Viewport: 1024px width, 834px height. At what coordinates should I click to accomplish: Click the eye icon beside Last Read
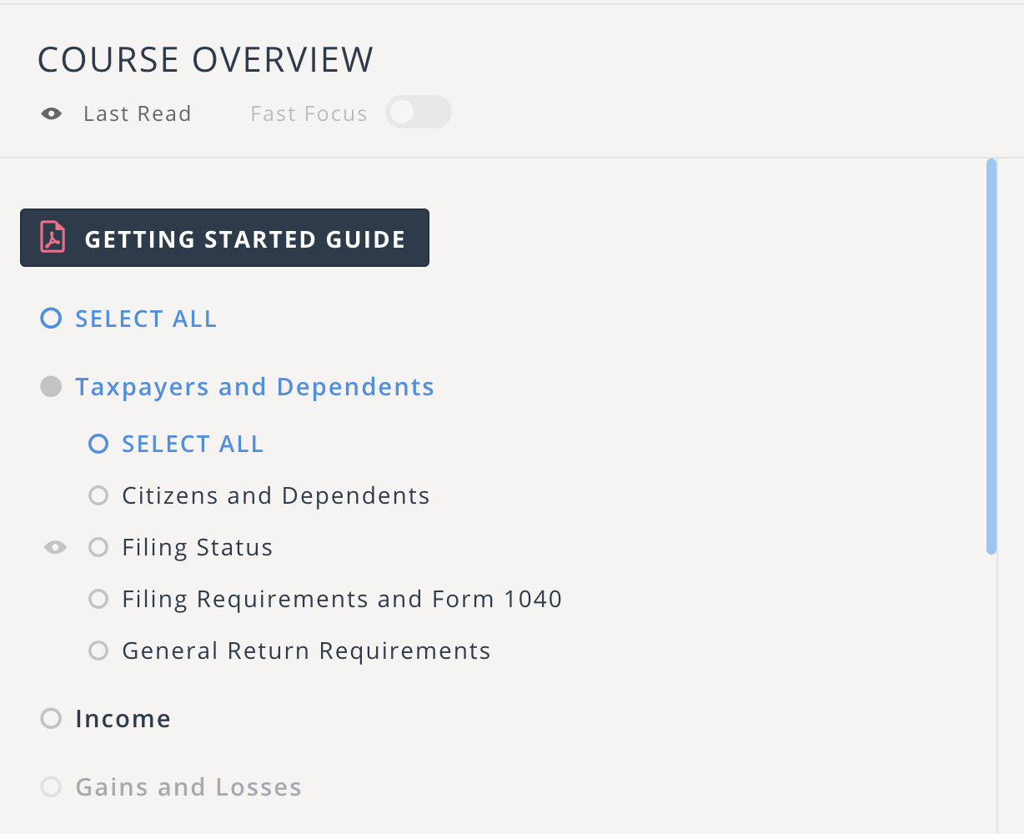coord(51,113)
